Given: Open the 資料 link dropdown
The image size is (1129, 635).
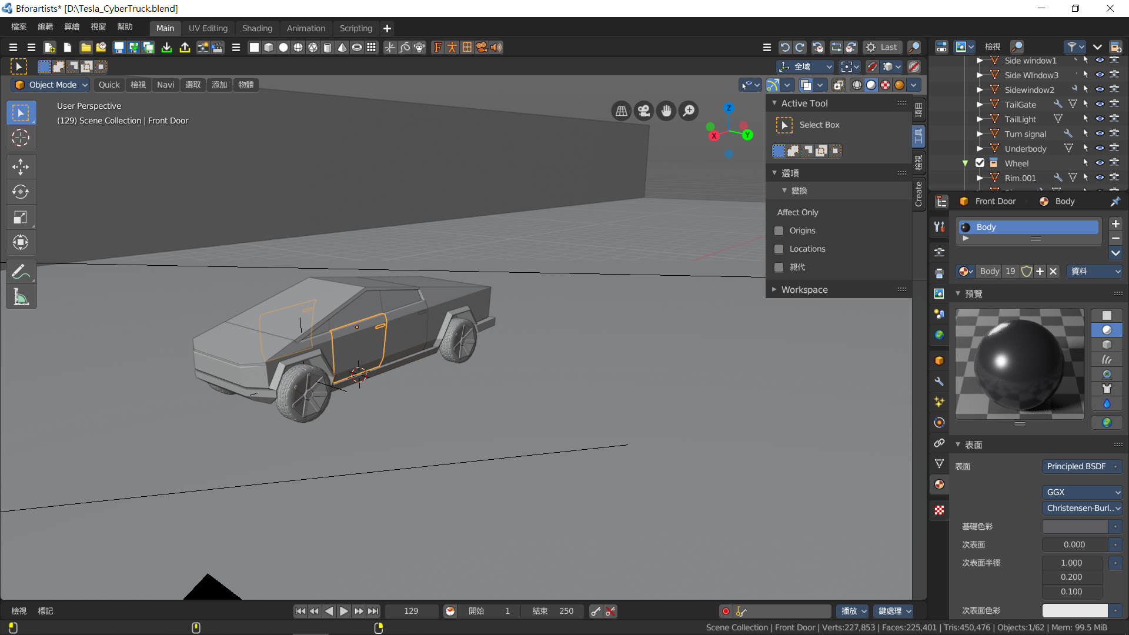Looking at the screenshot, I should [x=1095, y=271].
